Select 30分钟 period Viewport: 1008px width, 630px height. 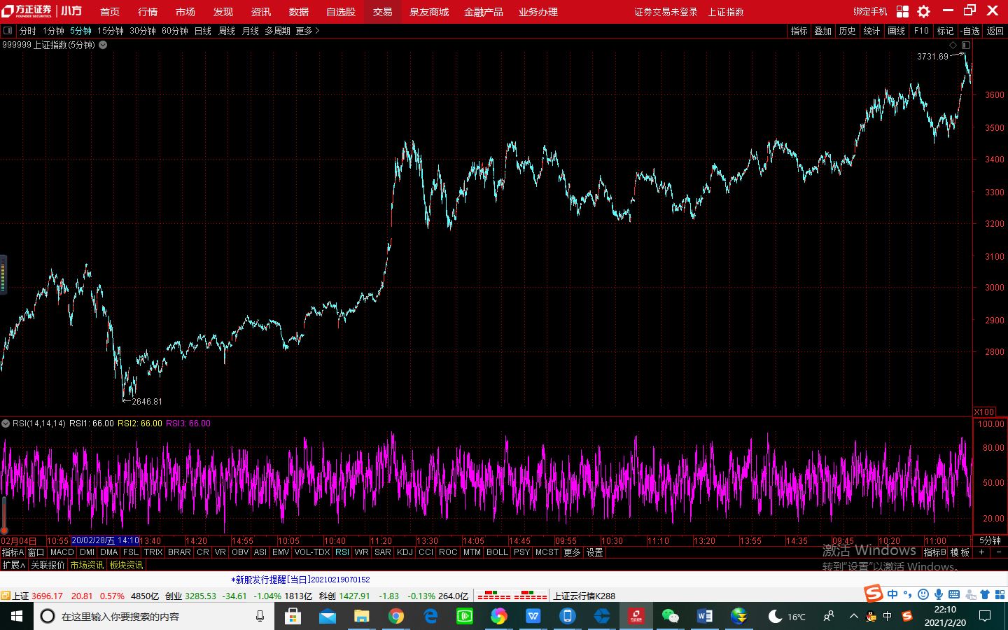coord(143,31)
